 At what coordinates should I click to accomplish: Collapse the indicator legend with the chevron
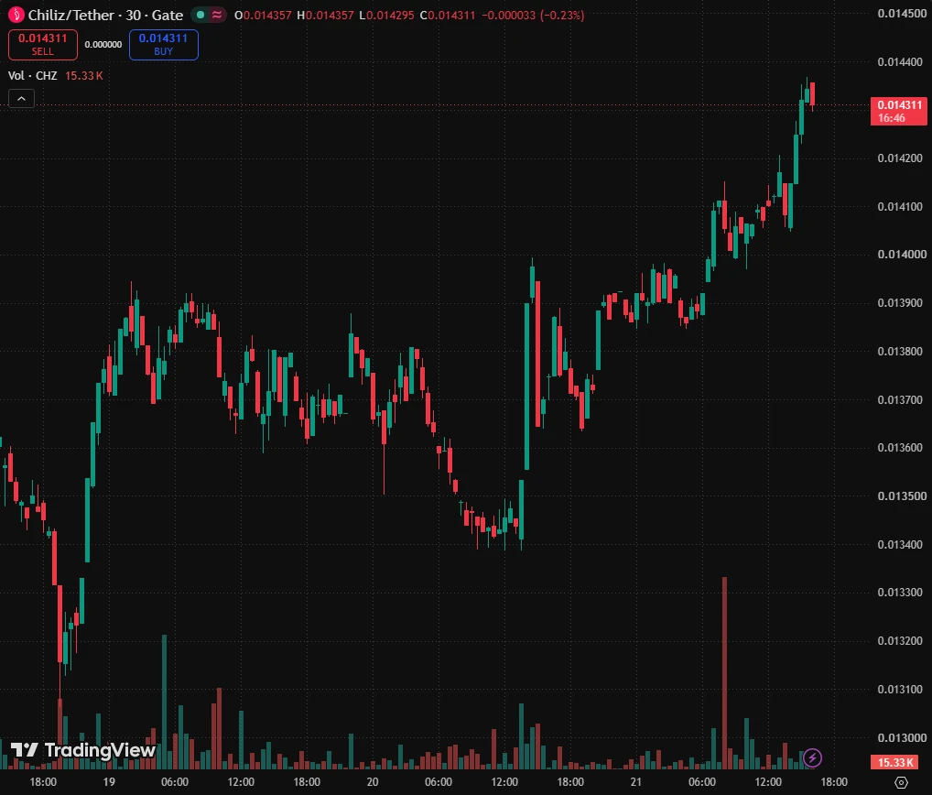21,99
